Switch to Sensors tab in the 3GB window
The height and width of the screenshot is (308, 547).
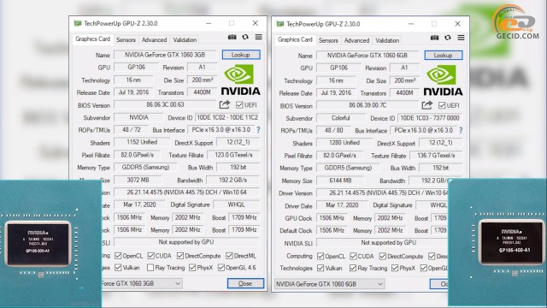126,40
